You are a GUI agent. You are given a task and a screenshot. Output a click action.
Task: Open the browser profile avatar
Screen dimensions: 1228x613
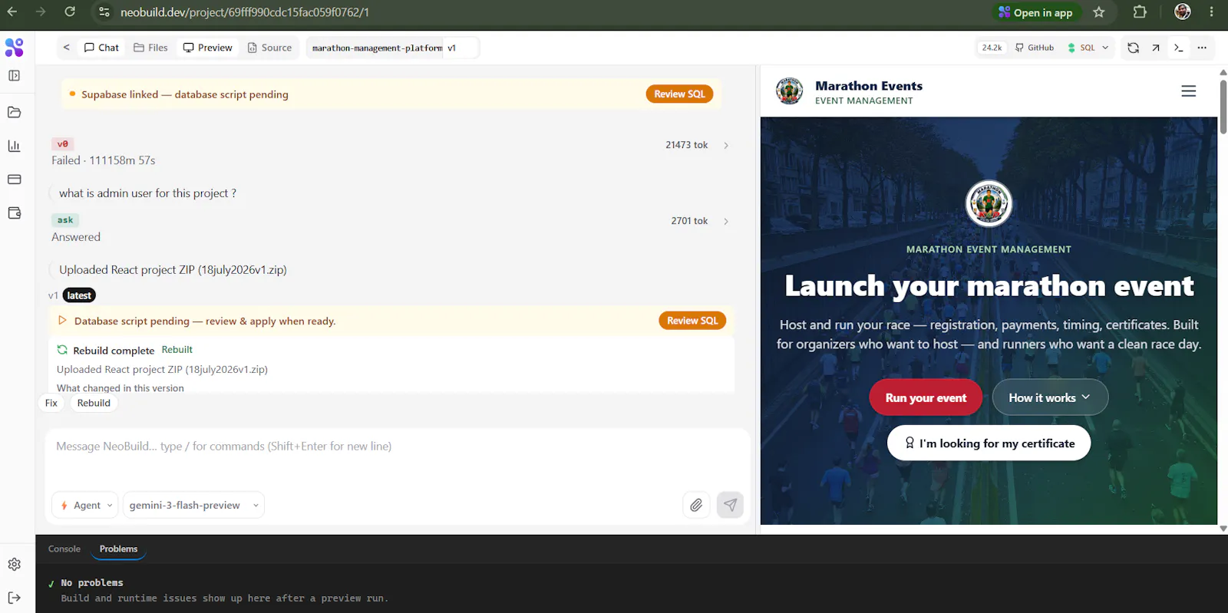tap(1183, 12)
